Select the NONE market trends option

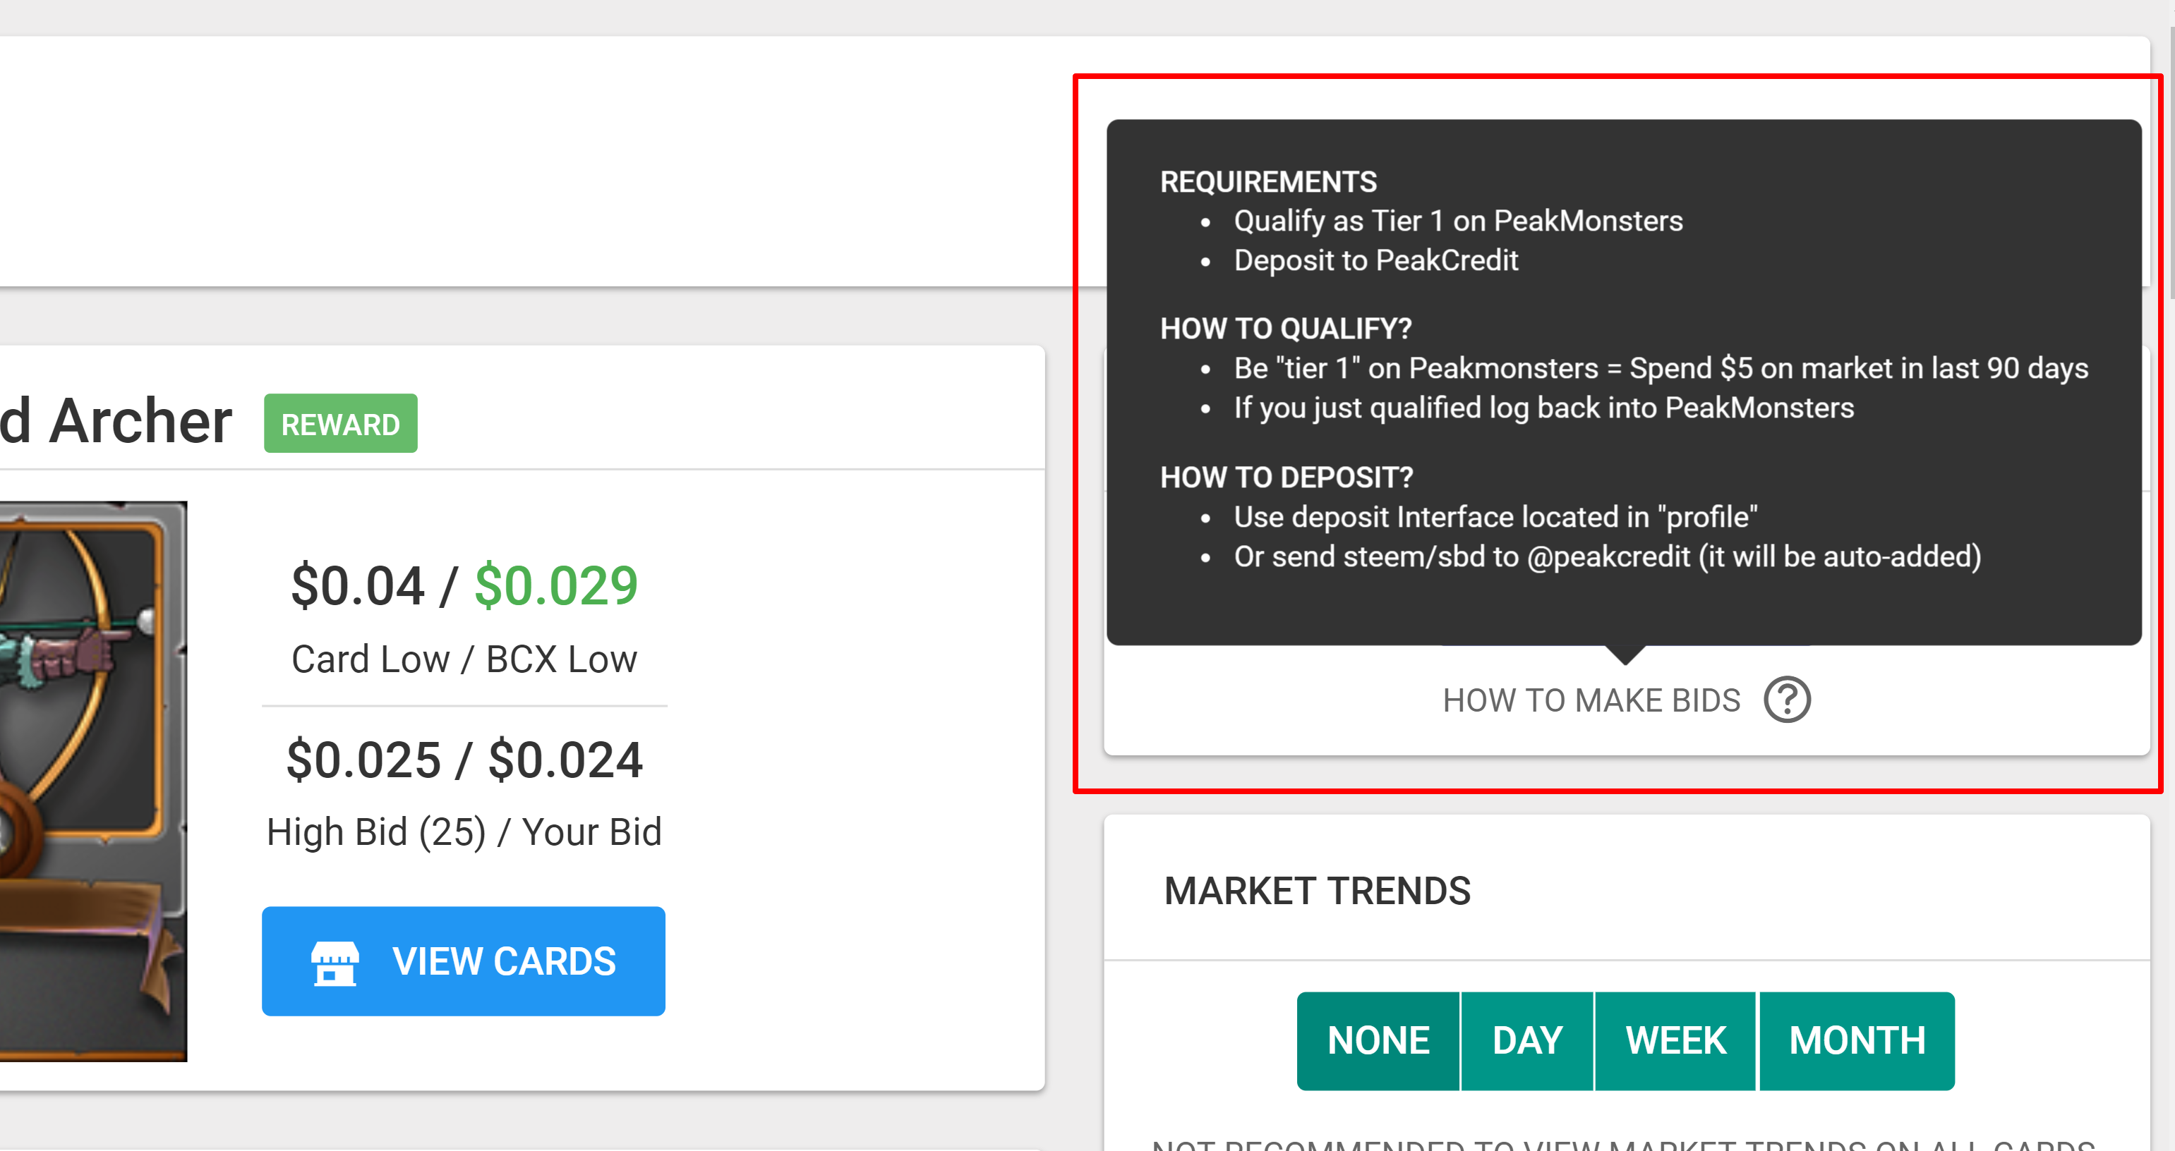pyautogui.click(x=1378, y=1040)
